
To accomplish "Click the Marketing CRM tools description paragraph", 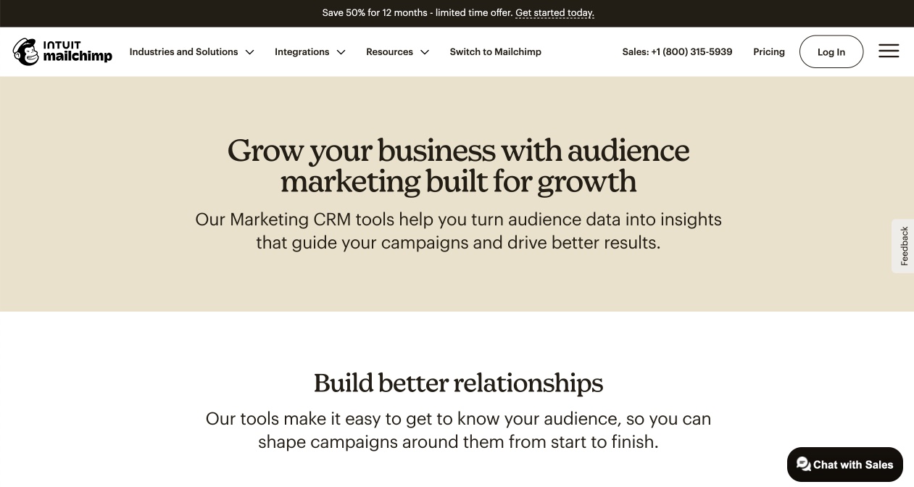I will pos(458,230).
